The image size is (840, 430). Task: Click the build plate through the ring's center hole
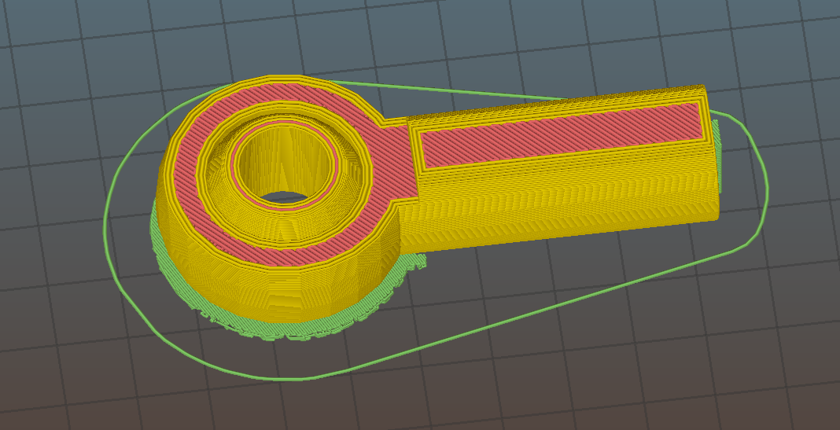pos(285,197)
